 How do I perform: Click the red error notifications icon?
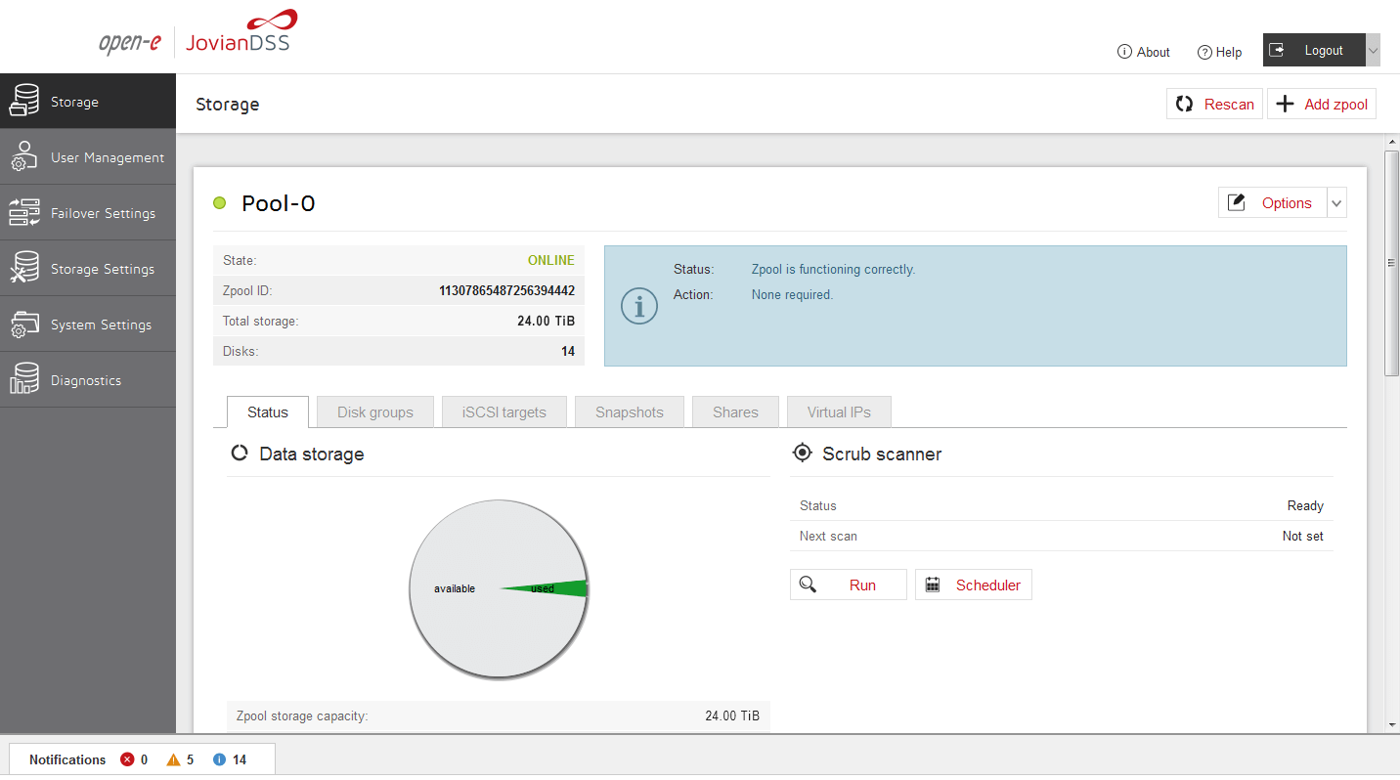(127, 759)
